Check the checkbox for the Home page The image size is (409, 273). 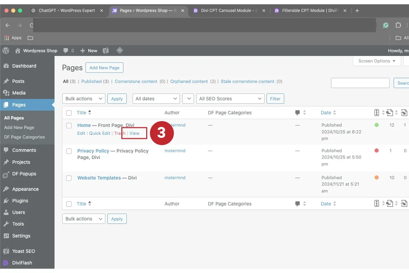[69, 125]
